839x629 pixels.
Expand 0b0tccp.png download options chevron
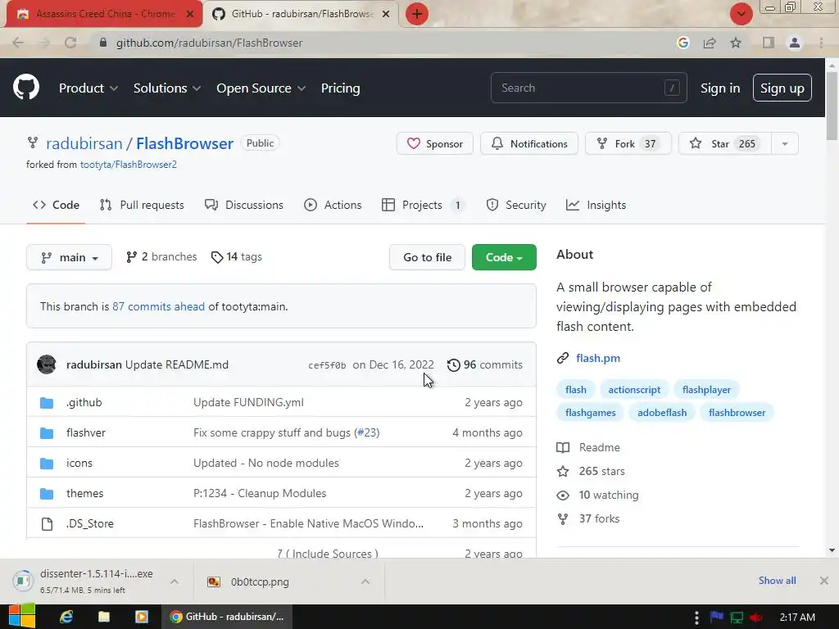[365, 581]
